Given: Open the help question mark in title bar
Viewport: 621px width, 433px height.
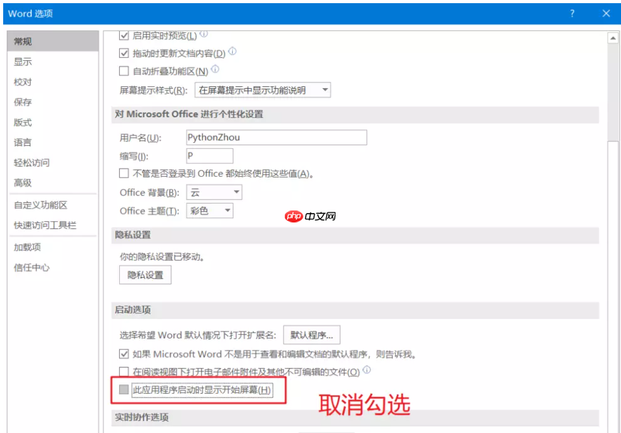Looking at the screenshot, I should (x=572, y=13).
